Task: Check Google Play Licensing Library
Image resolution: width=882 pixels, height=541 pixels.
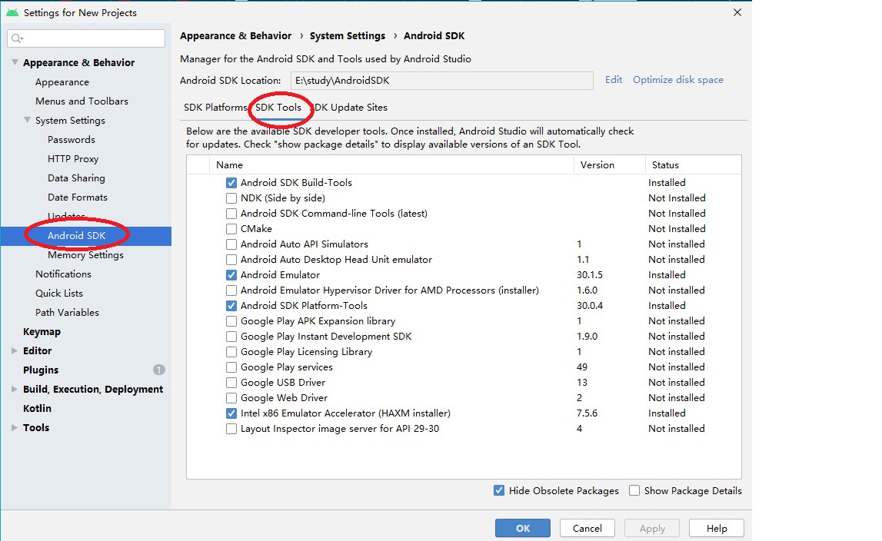Action: [231, 352]
